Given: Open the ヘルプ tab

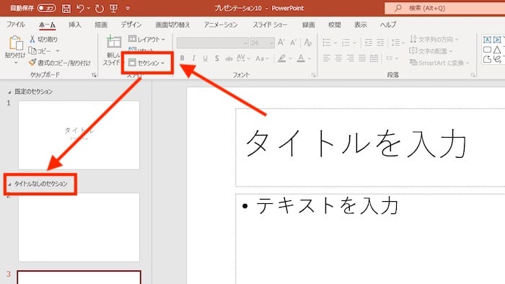Looking at the screenshot, I should pyautogui.click(x=388, y=25).
